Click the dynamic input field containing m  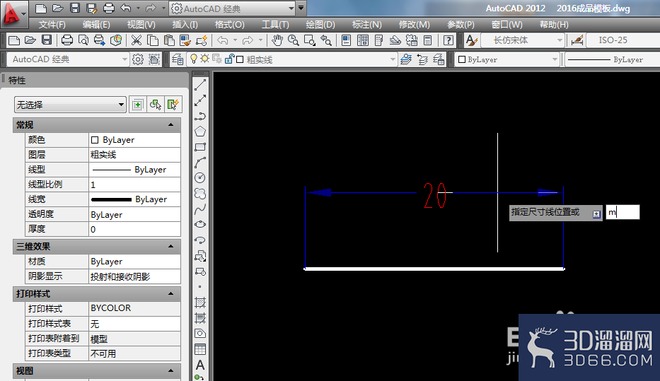click(x=623, y=212)
